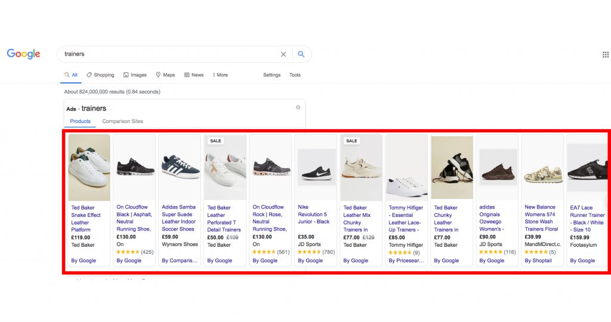The width and height of the screenshot is (611, 322).
Task: Switch to the Images tab
Action: pyautogui.click(x=135, y=75)
